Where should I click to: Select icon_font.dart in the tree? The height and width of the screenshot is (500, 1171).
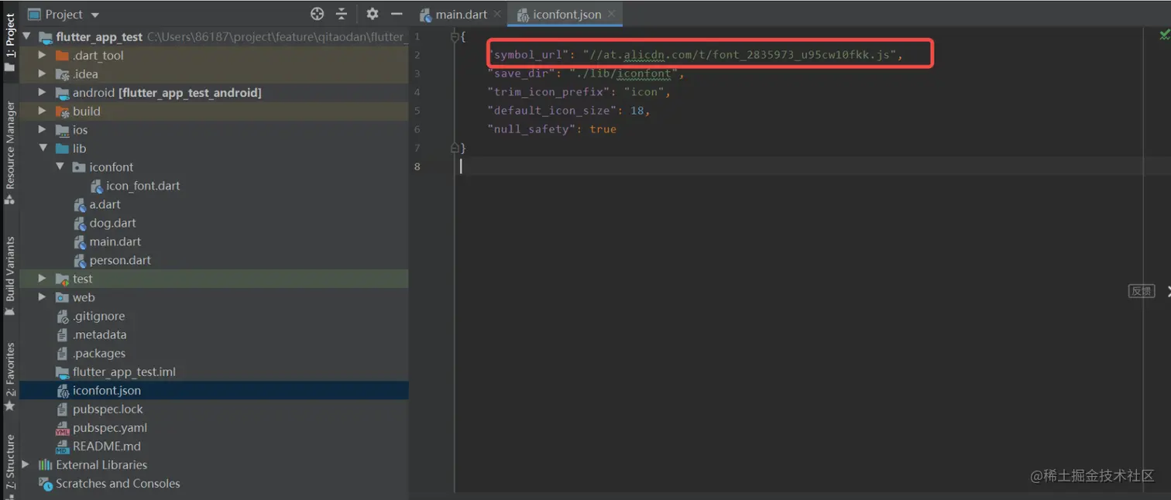point(143,186)
